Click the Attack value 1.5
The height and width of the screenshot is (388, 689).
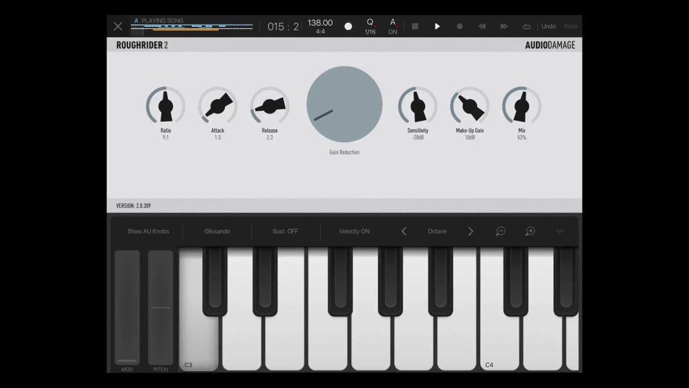[218, 137]
